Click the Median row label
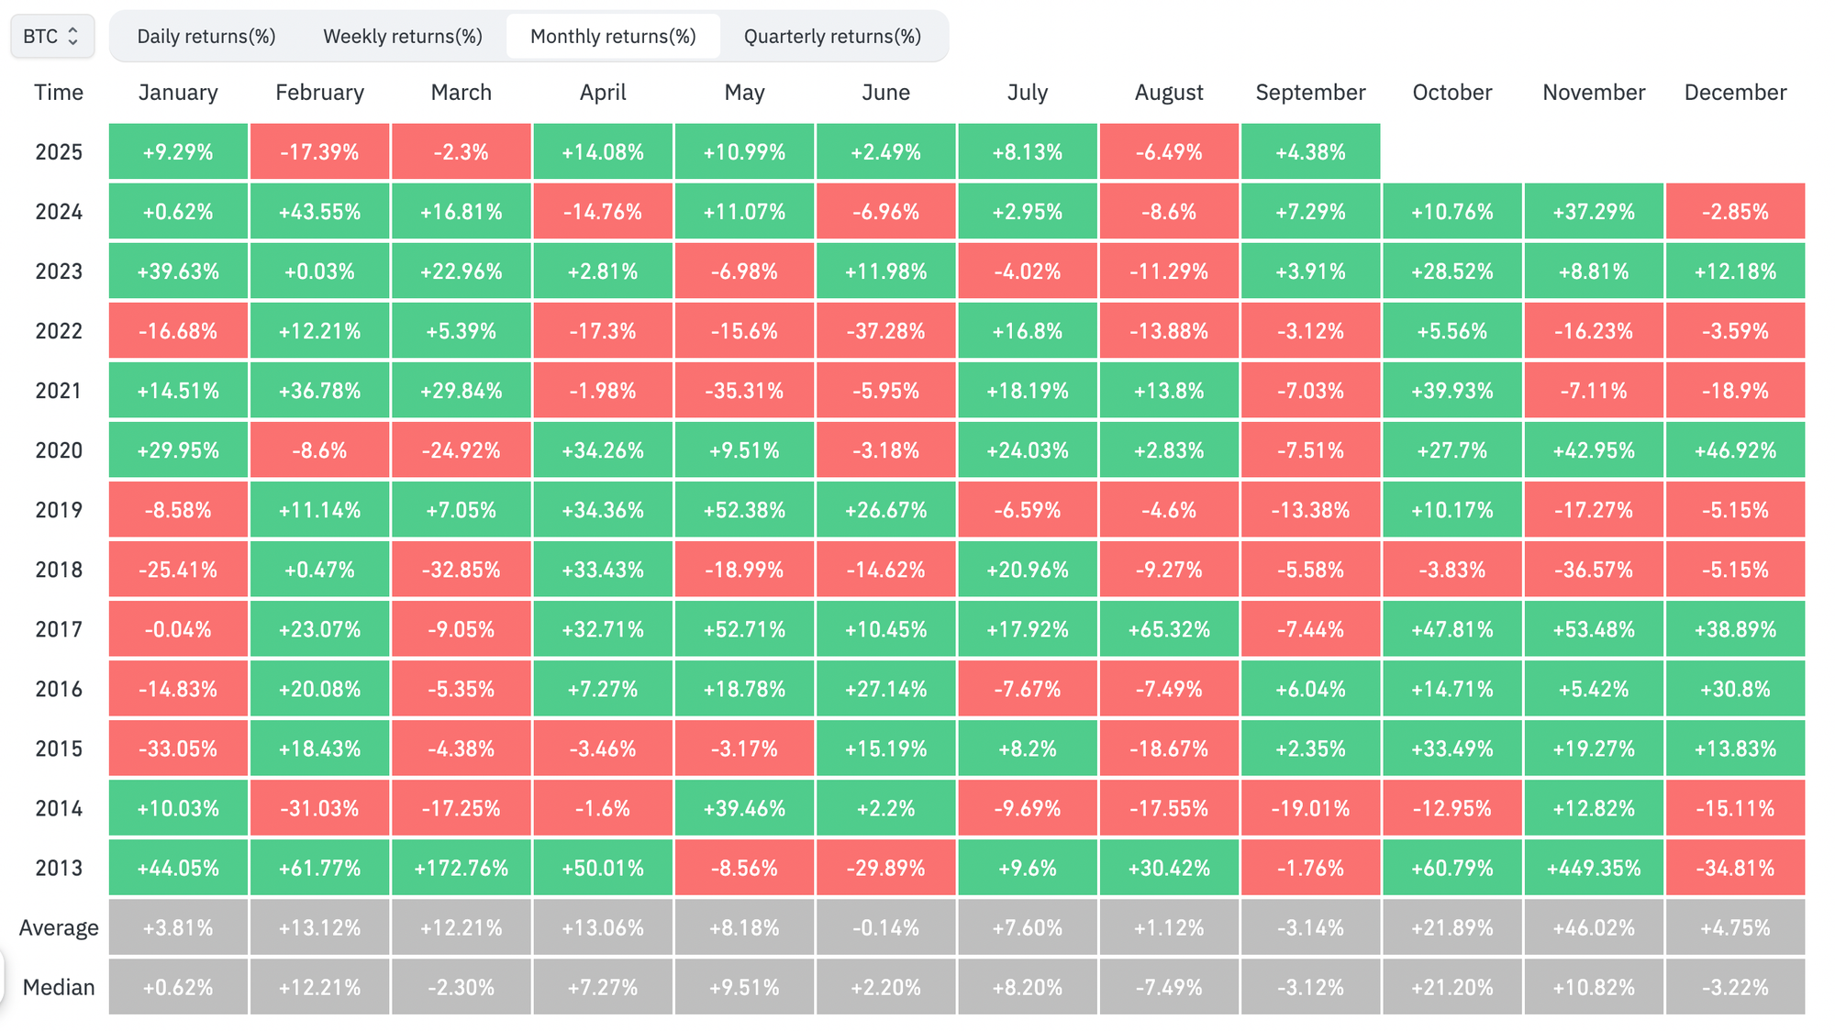Screen dimensions: 1835x1031 (58, 987)
